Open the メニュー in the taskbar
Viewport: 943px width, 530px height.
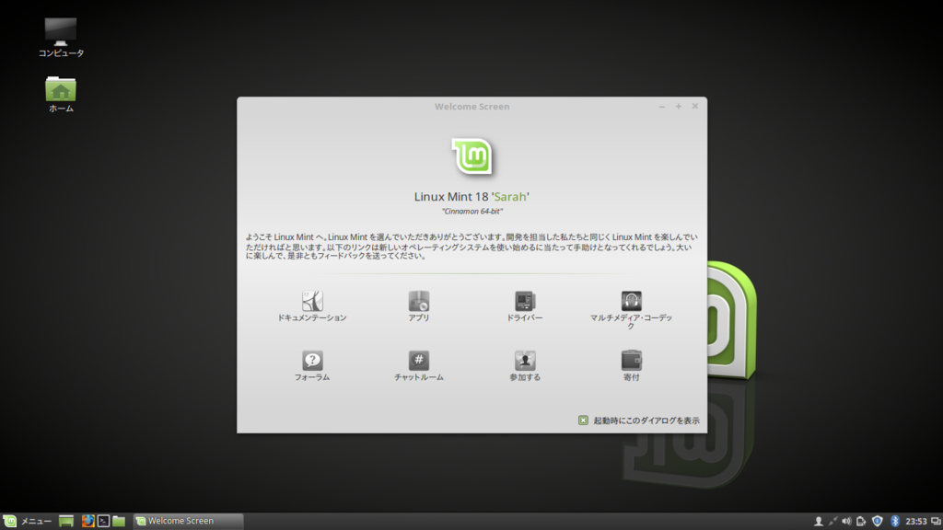26,521
